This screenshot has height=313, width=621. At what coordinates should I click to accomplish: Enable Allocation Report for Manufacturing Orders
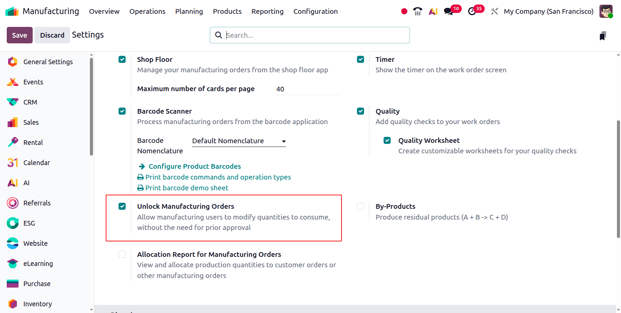(x=122, y=255)
